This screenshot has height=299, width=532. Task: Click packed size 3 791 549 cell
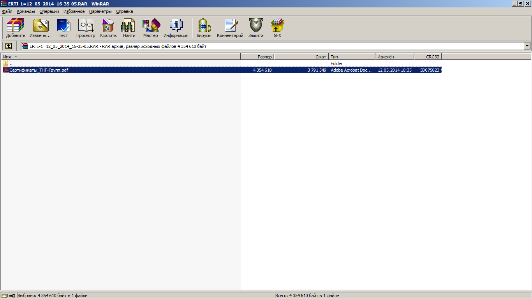pos(317,70)
